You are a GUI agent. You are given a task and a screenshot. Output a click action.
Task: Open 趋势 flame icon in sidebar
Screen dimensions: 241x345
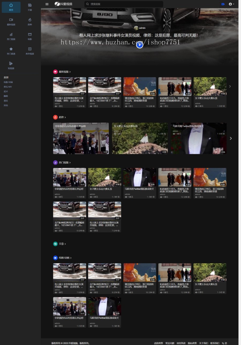click(x=30, y=20)
